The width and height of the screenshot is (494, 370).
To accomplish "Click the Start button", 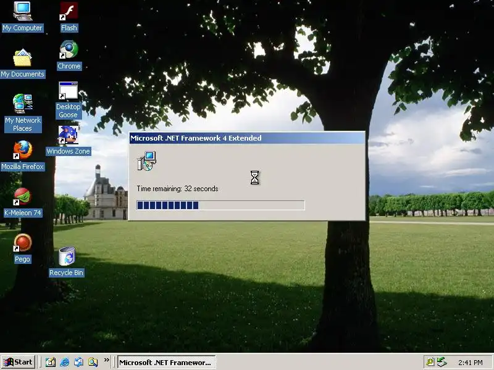I will (x=19, y=362).
